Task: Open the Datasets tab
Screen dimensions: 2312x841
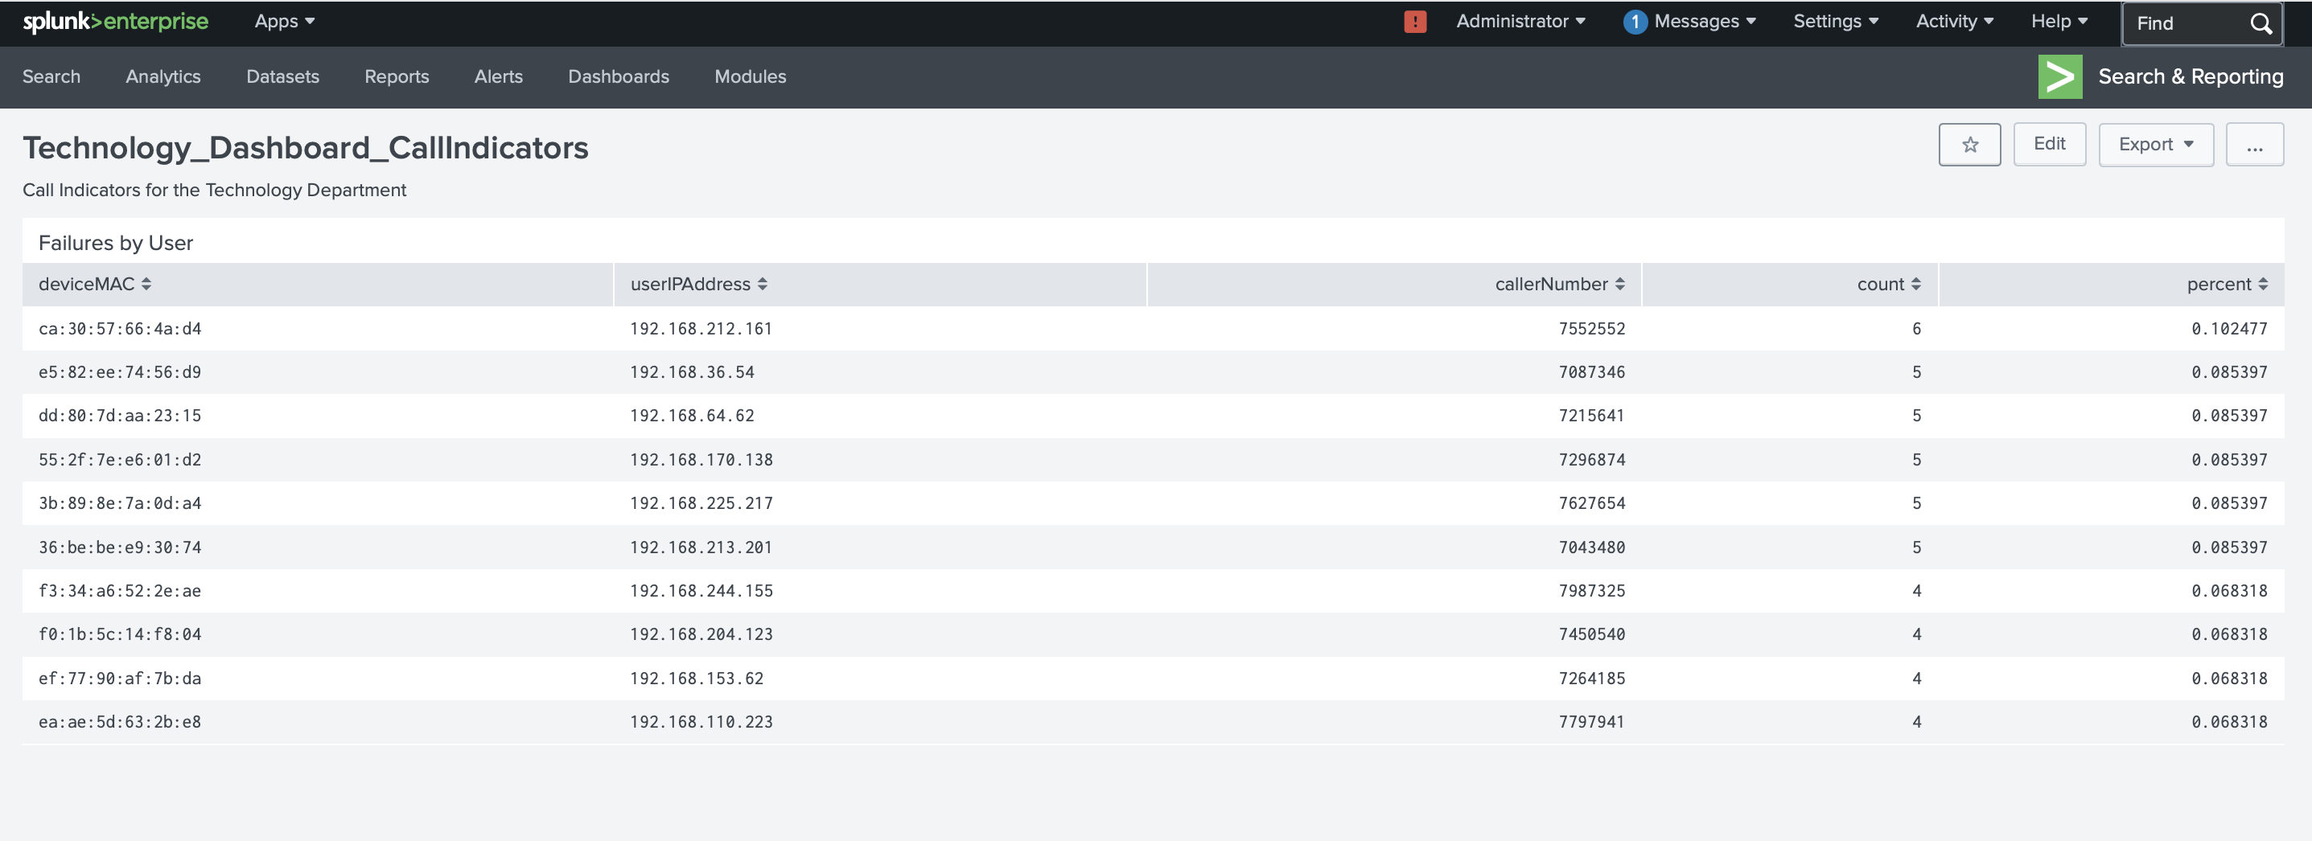Action: 282,77
